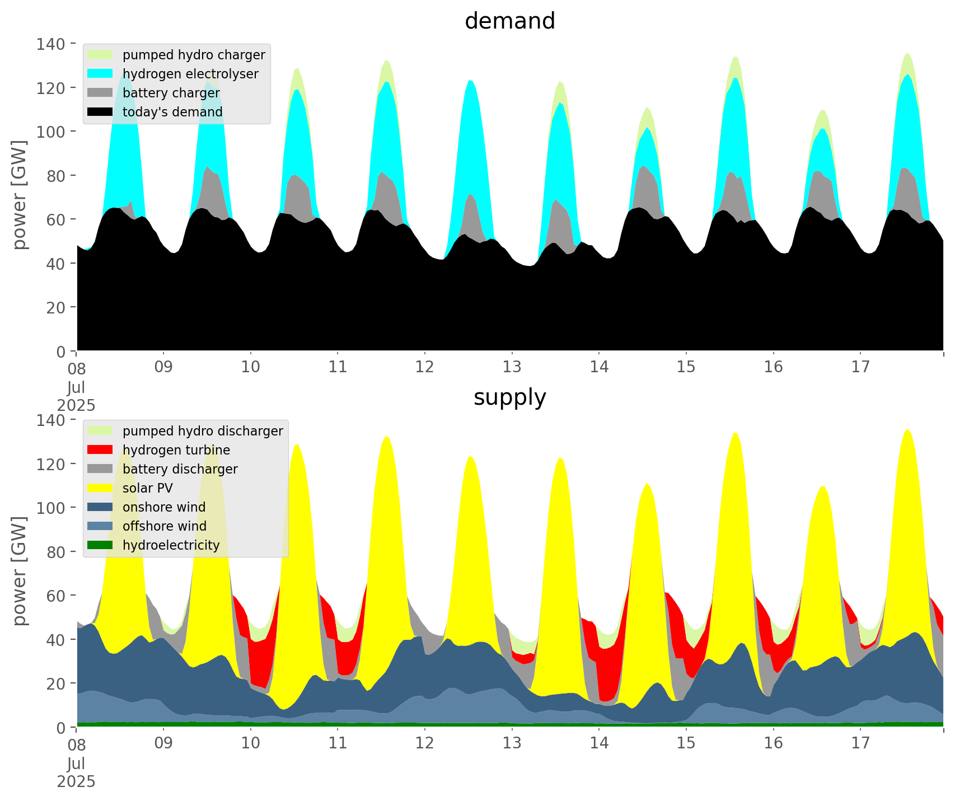Click the cyan hydrogen electrolyser legend swatch

point(100,74)
